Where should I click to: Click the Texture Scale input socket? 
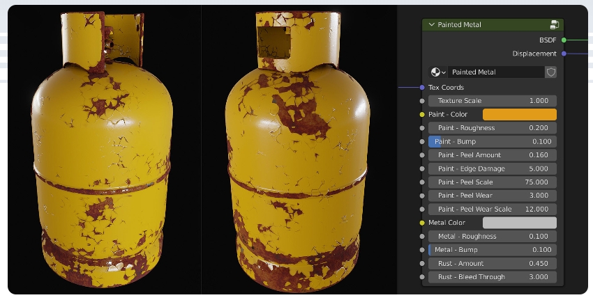point(422,101)
